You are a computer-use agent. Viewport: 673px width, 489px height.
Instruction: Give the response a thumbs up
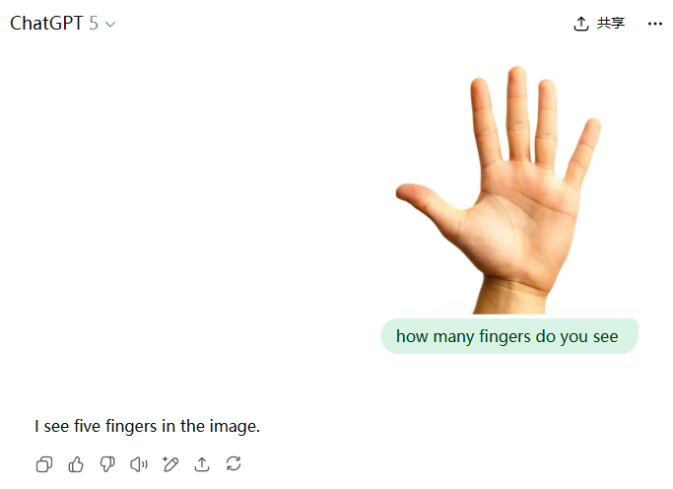coord(76,464)
